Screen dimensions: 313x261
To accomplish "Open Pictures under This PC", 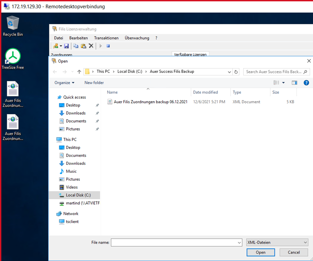I will 73,179.
